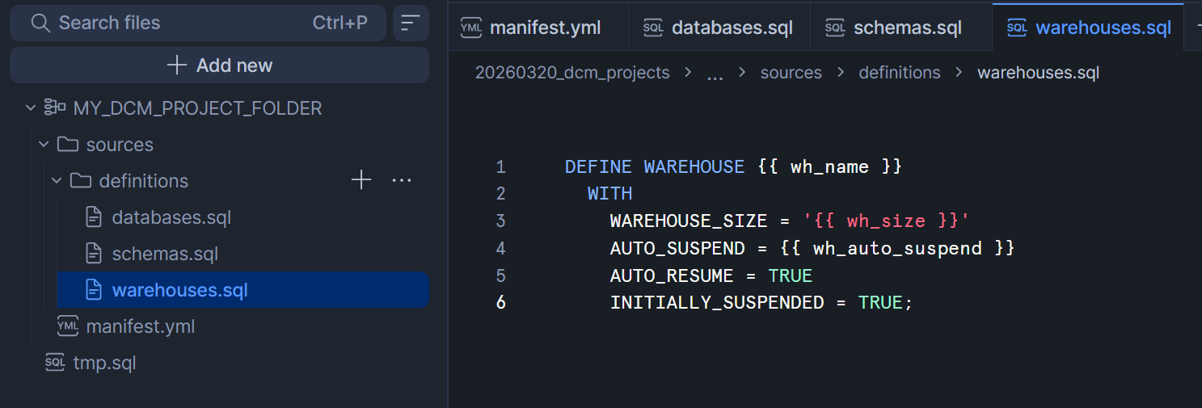This screenshot has width=1202, height=408.
Task: Select warehouses.sql in the file tree
Action: [179, 290]
